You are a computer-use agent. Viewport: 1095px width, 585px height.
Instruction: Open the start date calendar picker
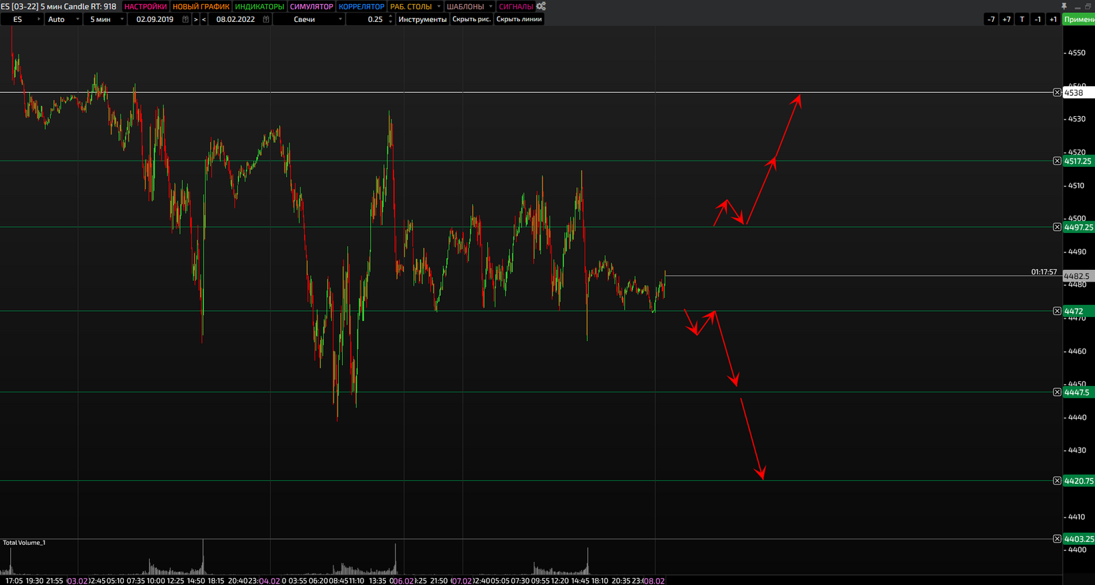[185, 19]
